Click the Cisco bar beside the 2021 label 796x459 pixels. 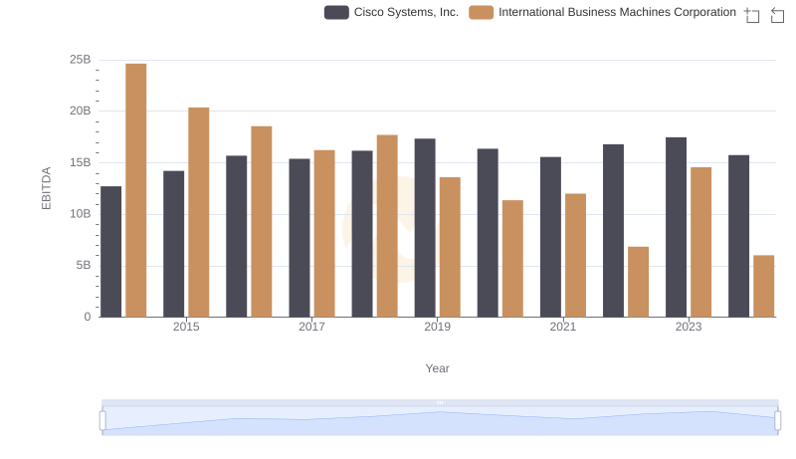551,237
